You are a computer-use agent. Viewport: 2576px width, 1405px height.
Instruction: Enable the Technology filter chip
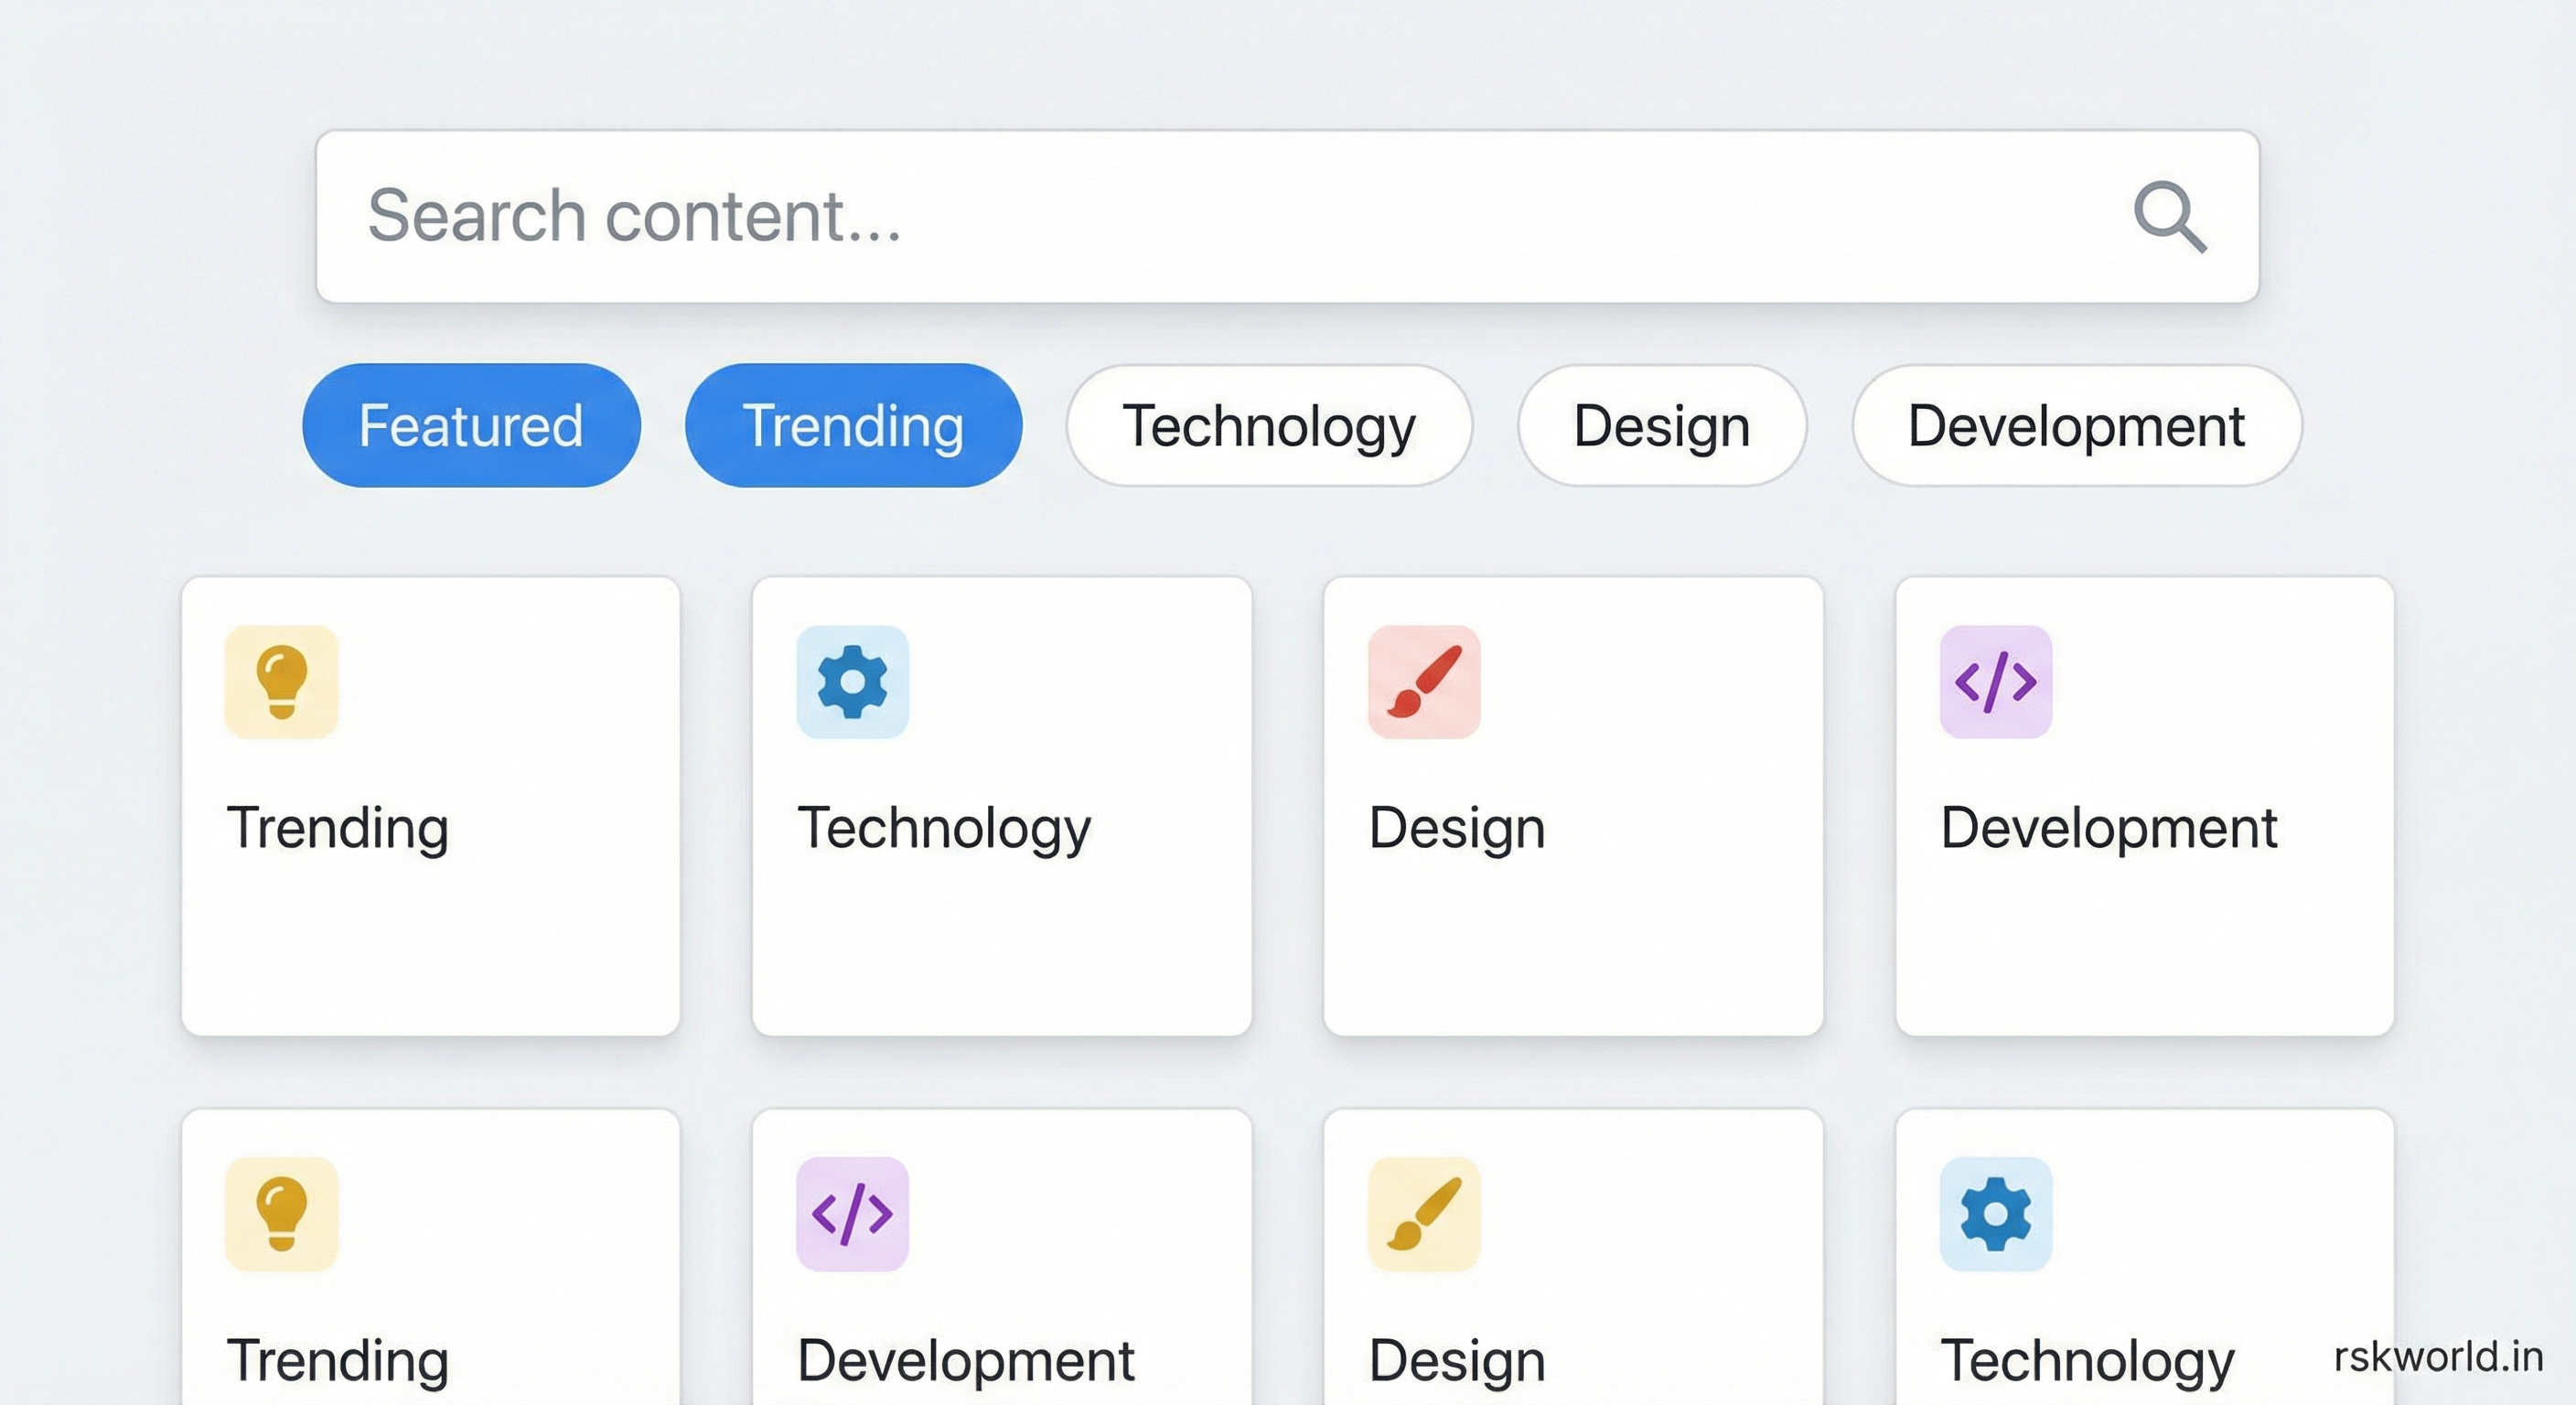[x=1268, y=424]
